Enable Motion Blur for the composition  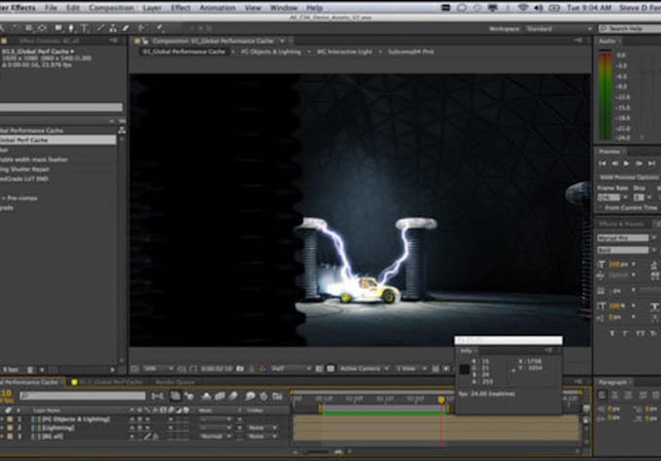coord(233,396)
